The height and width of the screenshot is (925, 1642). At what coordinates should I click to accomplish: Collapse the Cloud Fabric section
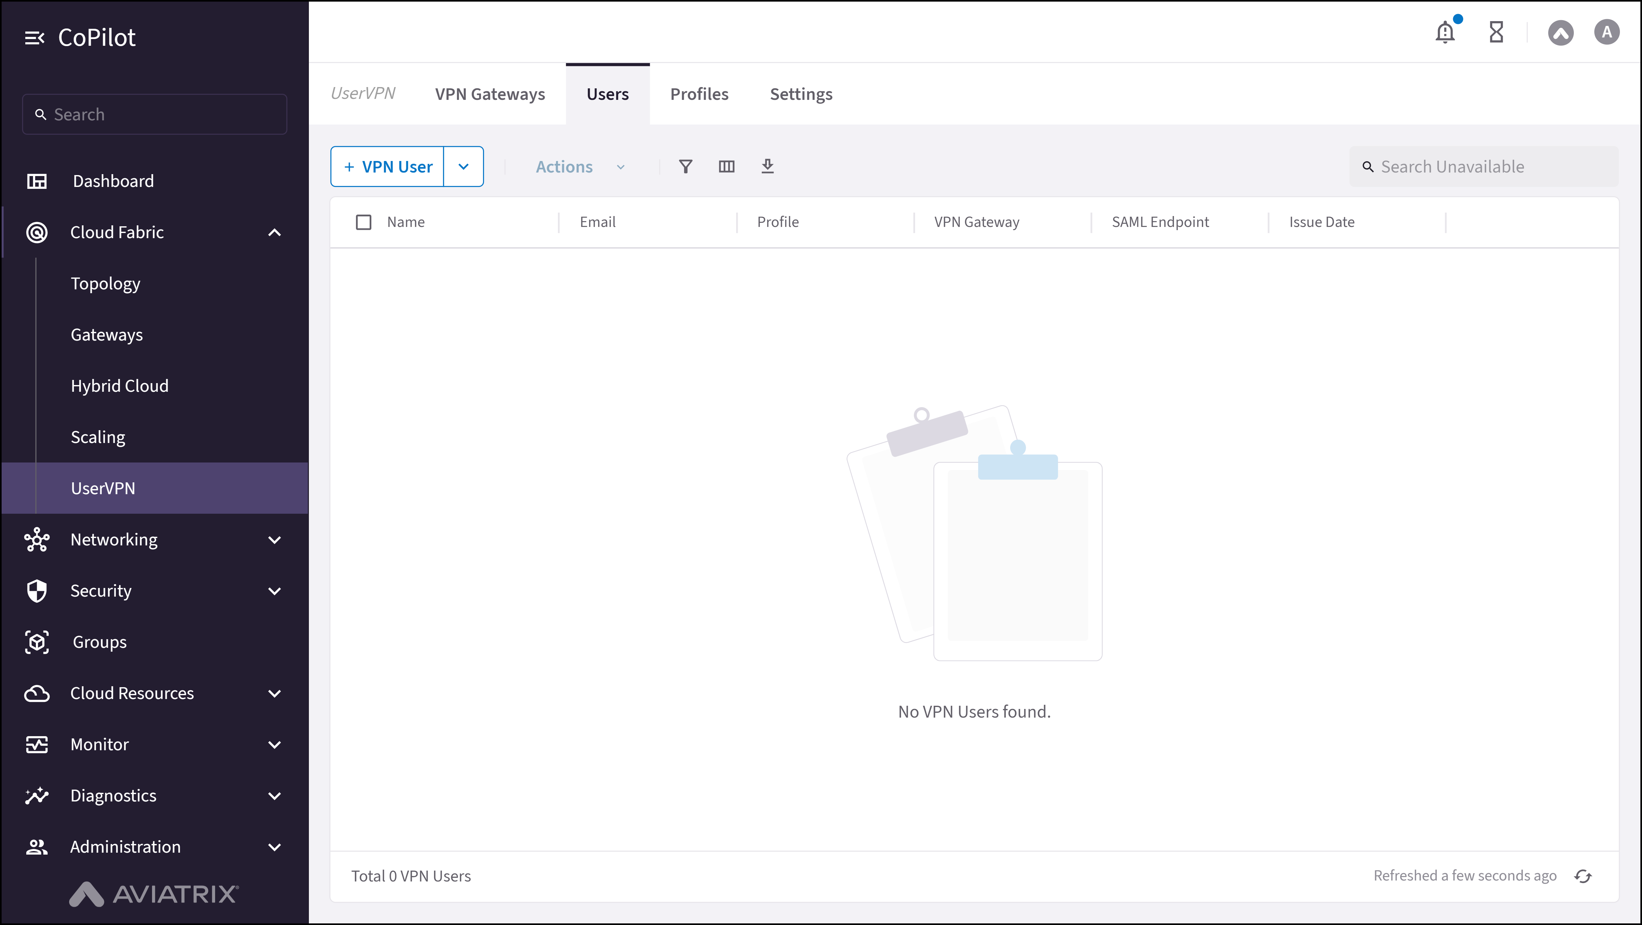275,233
